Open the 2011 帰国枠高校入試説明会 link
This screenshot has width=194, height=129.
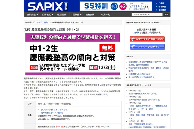[148, 127]
